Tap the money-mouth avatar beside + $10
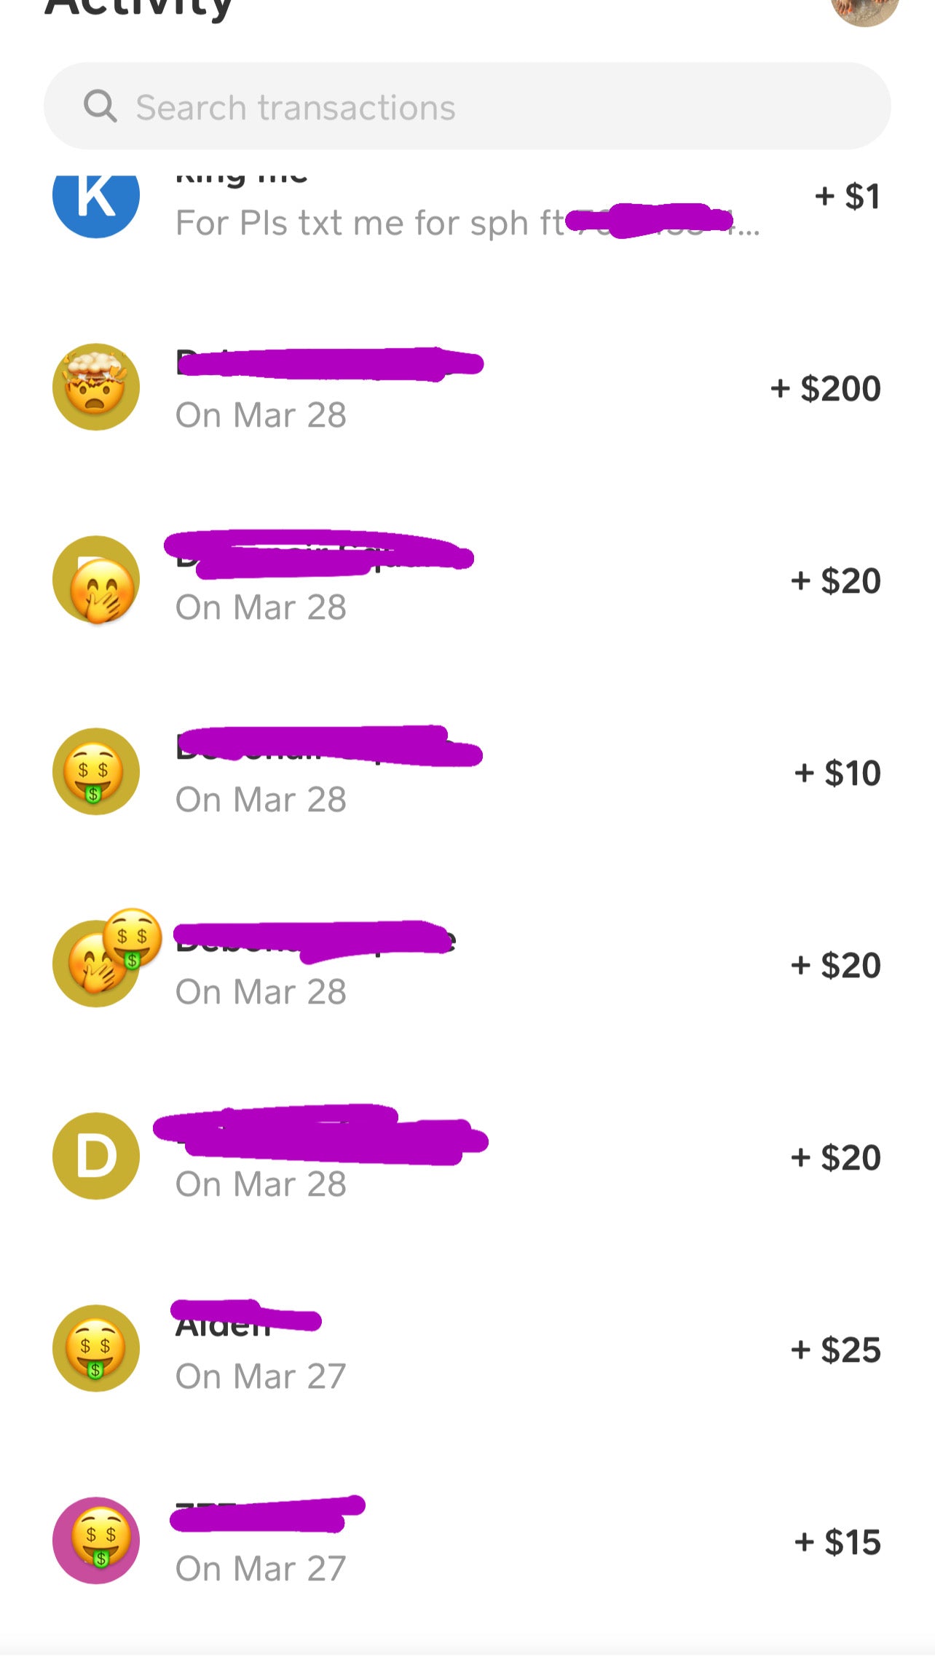This screenshot has height=1662, width=935. (x=96, y=771)
